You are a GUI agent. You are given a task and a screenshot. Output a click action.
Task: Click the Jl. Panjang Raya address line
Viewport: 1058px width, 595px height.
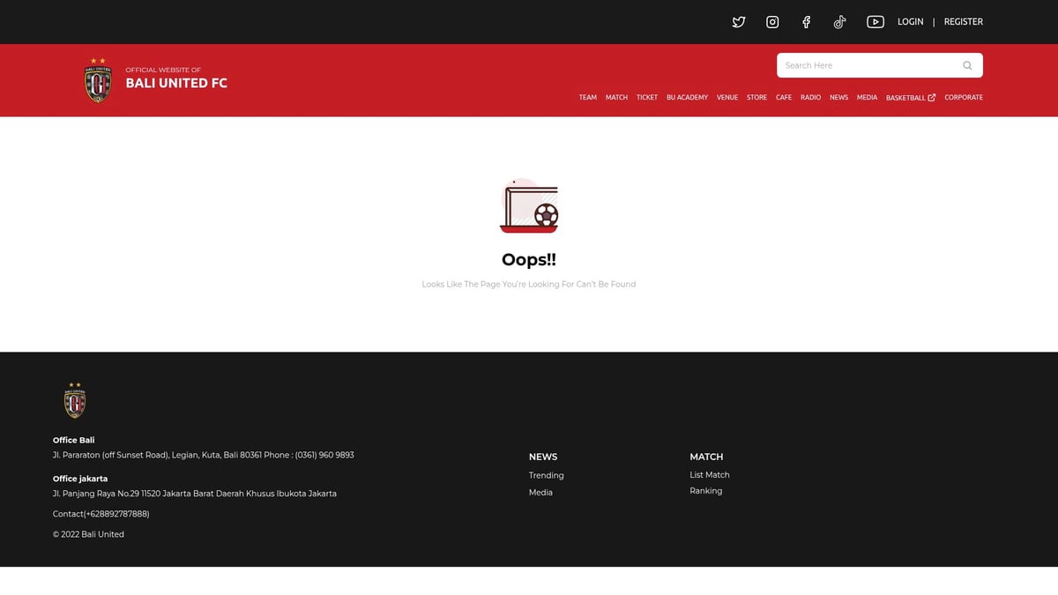click(195, 494)
